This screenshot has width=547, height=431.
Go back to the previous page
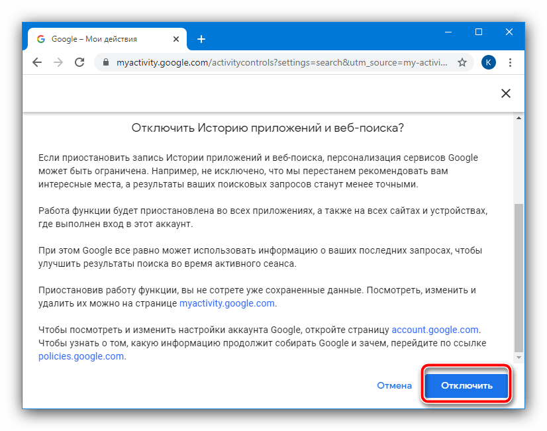click(37, 62)
